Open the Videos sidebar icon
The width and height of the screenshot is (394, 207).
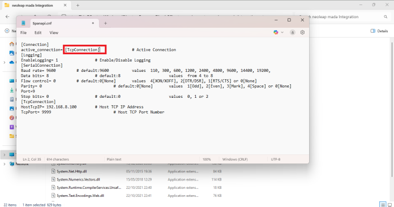[x=12, y=127]
